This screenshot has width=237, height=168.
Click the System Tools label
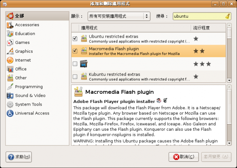tap(29, 104)
